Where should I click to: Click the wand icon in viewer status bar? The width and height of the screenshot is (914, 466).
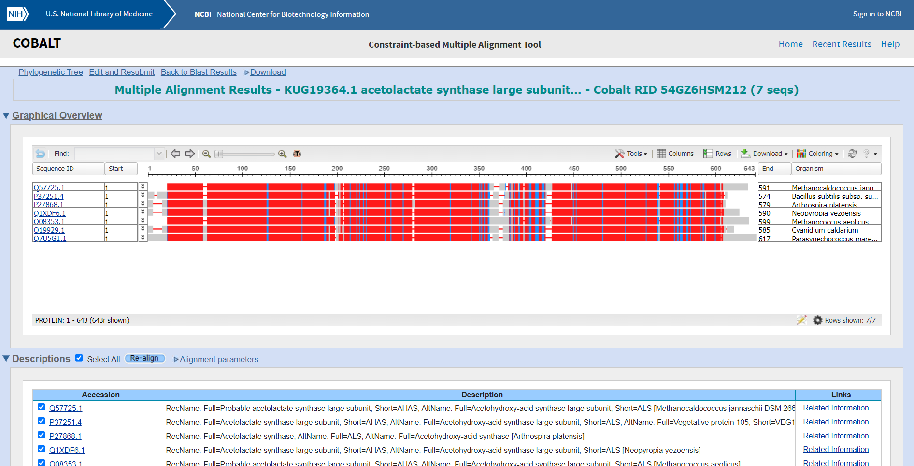[x=802, y=320]
